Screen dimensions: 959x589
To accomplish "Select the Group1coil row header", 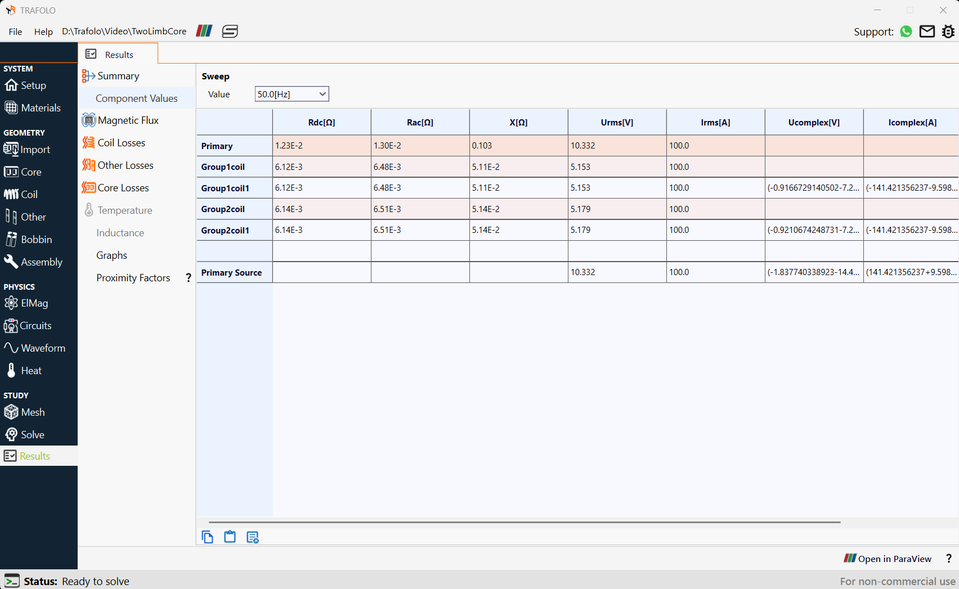I will pyautogui.click(x=235, y=167).
